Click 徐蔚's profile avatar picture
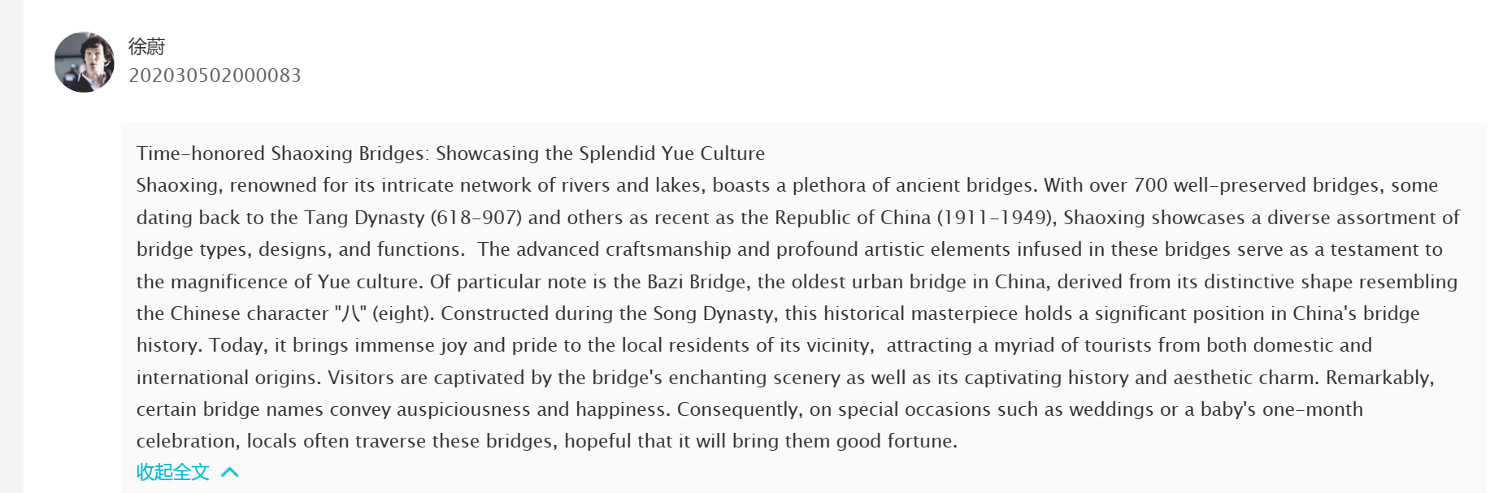 (85, 63)
